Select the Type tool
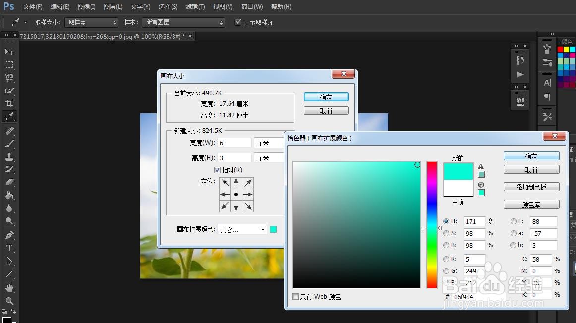 10,248
